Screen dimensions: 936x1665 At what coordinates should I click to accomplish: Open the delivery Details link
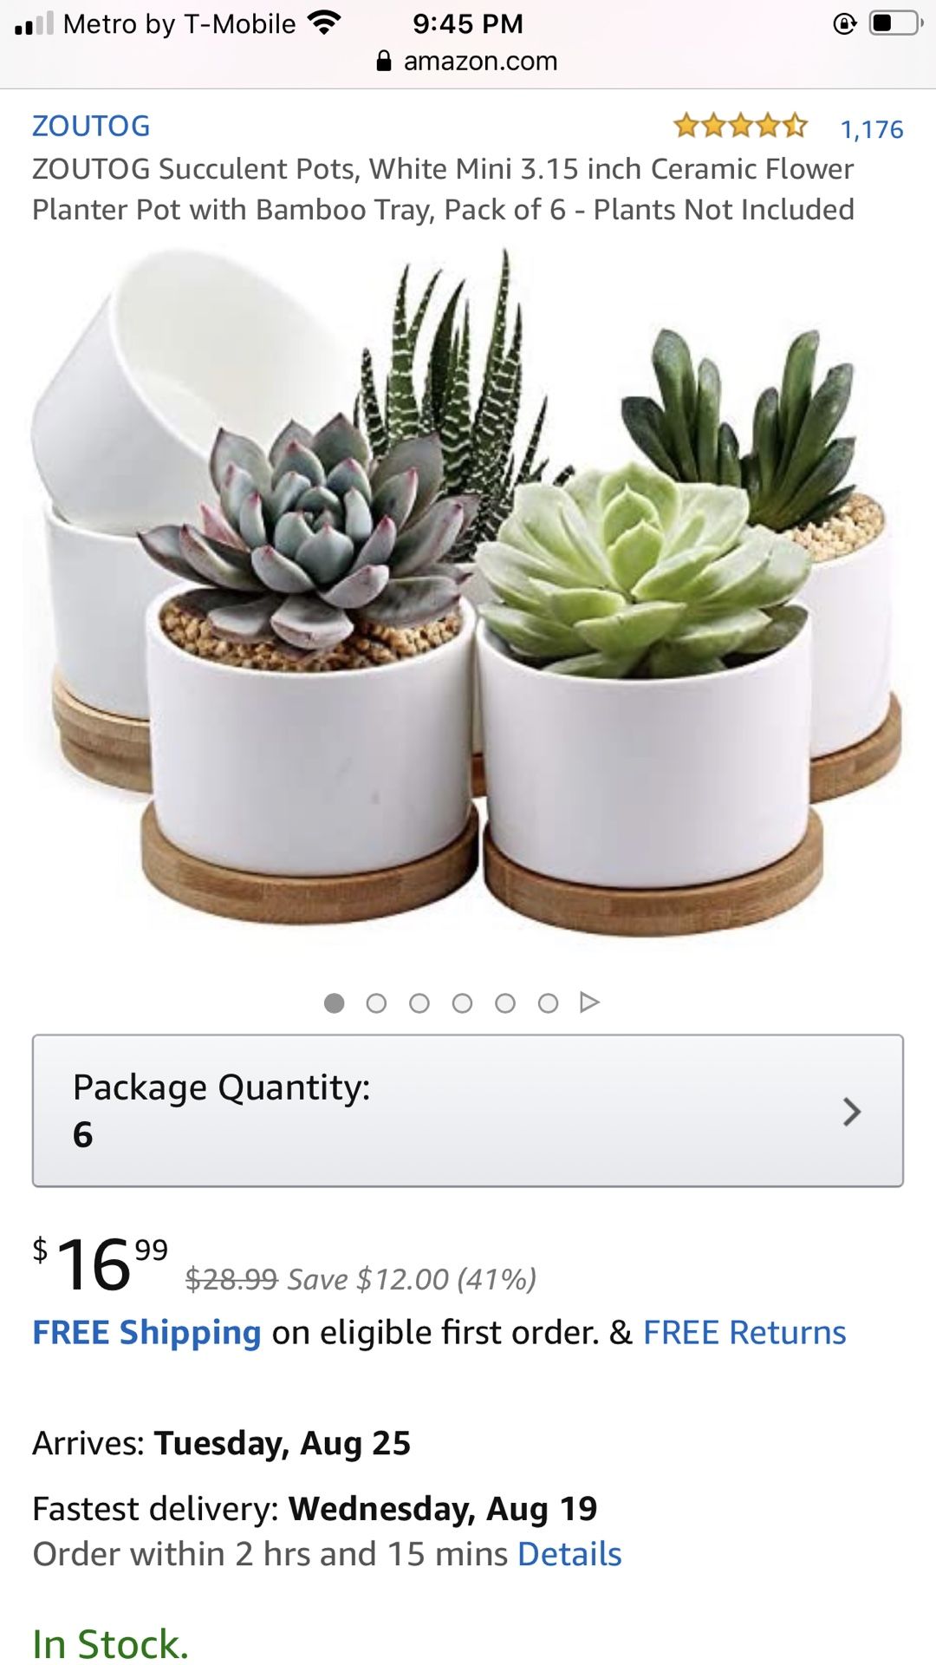pos(569,1555)
